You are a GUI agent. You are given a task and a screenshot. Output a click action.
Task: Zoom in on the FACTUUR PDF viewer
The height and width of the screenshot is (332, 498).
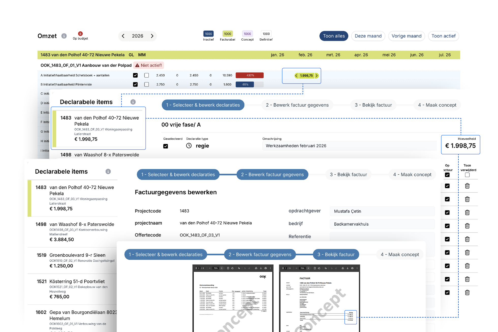pos(308,268)
